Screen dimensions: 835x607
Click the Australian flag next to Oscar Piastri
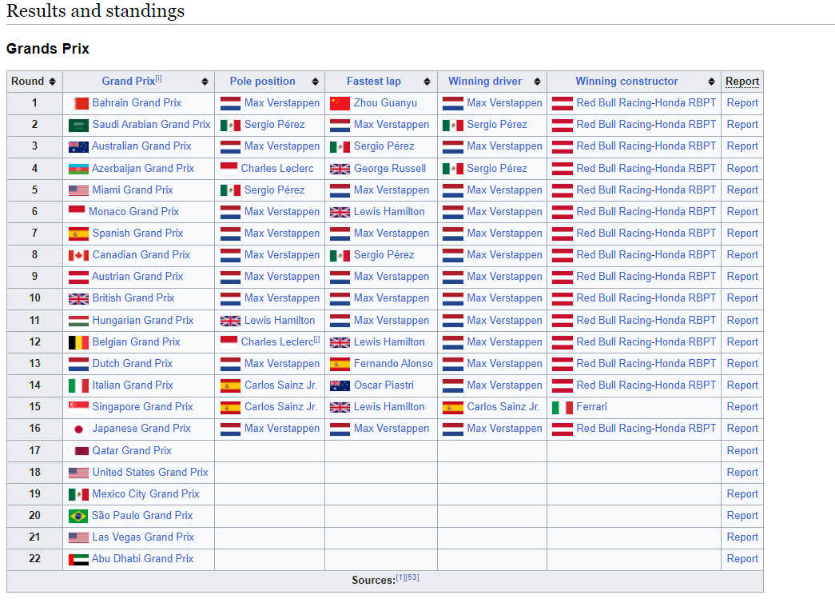(340, 385)
